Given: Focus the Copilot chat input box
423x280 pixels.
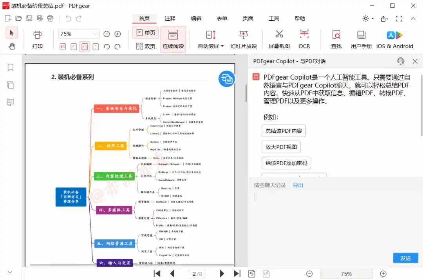Looking at the screenshot, I should coord(334,221).
